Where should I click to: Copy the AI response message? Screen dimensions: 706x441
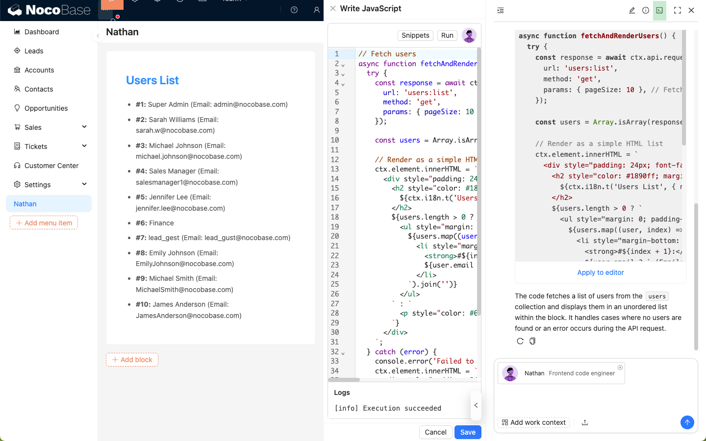point(532,341)
